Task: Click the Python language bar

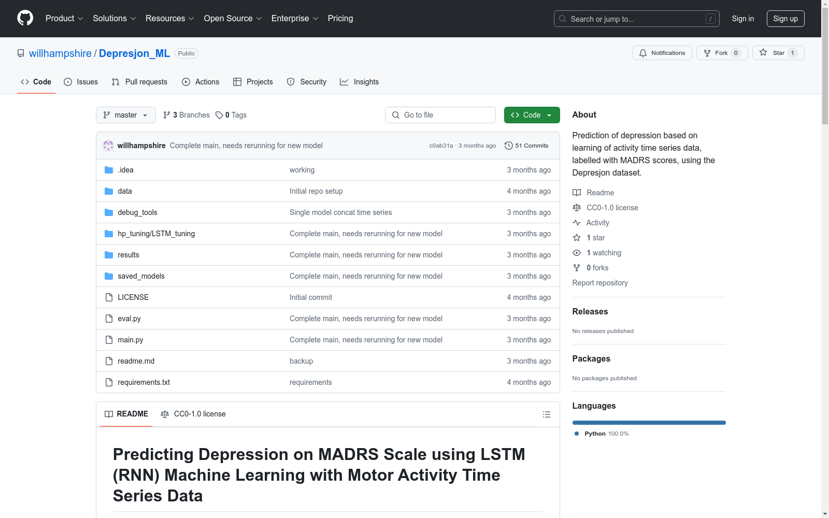Action: click(x=649, y=423)
